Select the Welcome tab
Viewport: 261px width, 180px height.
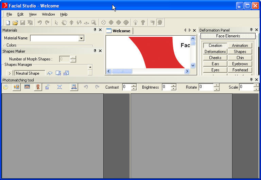point(119,31)
